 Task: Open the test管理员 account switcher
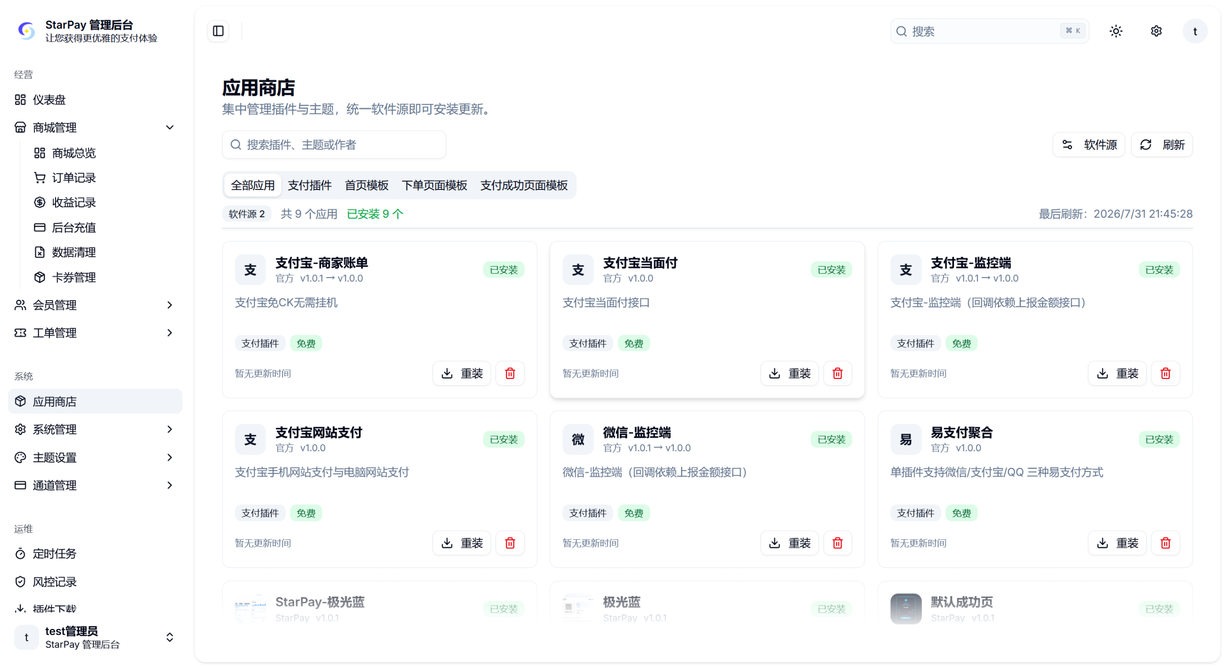[95, 637]
